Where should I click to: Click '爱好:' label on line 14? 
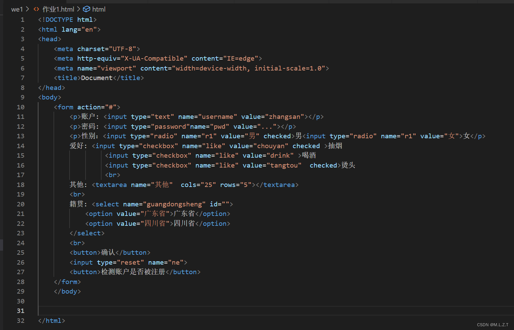78,146
